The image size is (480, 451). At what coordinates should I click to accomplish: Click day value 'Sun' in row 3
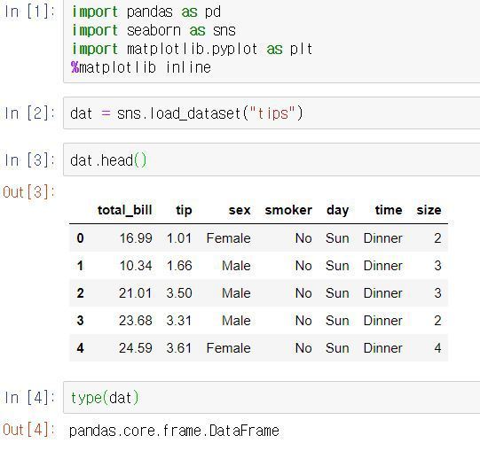[337, 321]
